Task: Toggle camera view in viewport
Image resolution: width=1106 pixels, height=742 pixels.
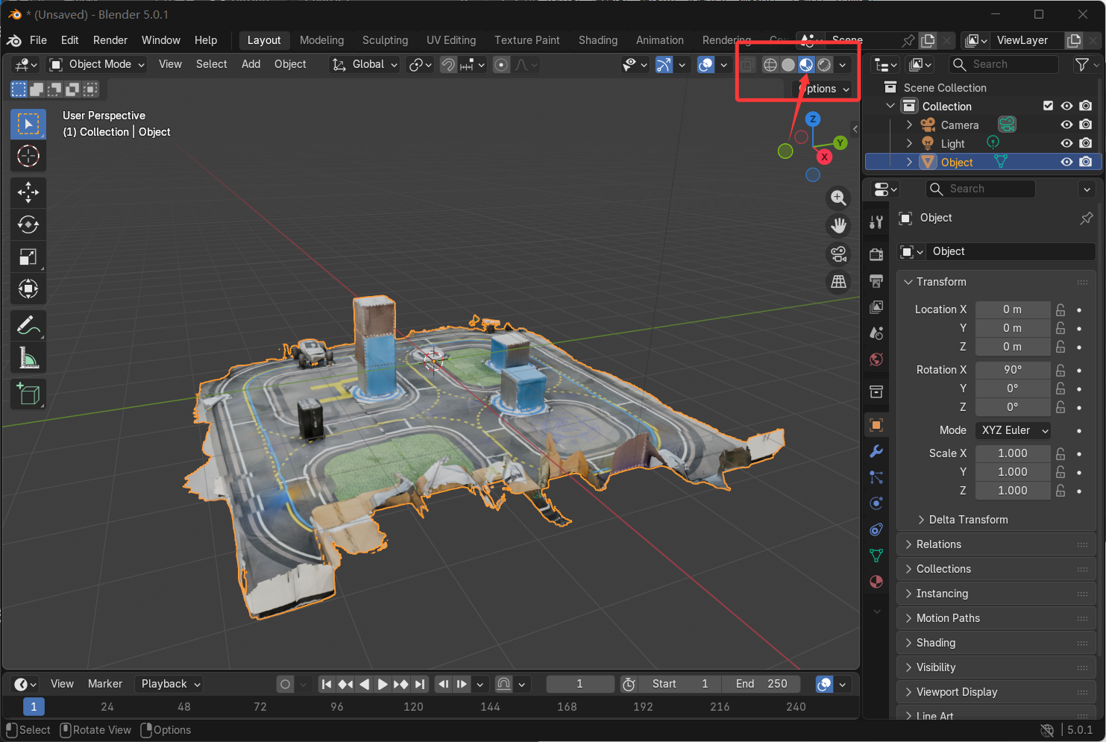Action: (838, 254)
